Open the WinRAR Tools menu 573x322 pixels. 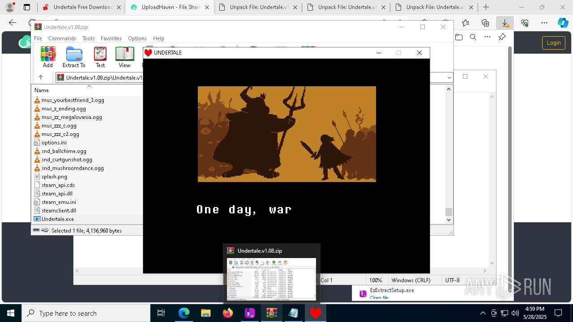pos(88,38)
